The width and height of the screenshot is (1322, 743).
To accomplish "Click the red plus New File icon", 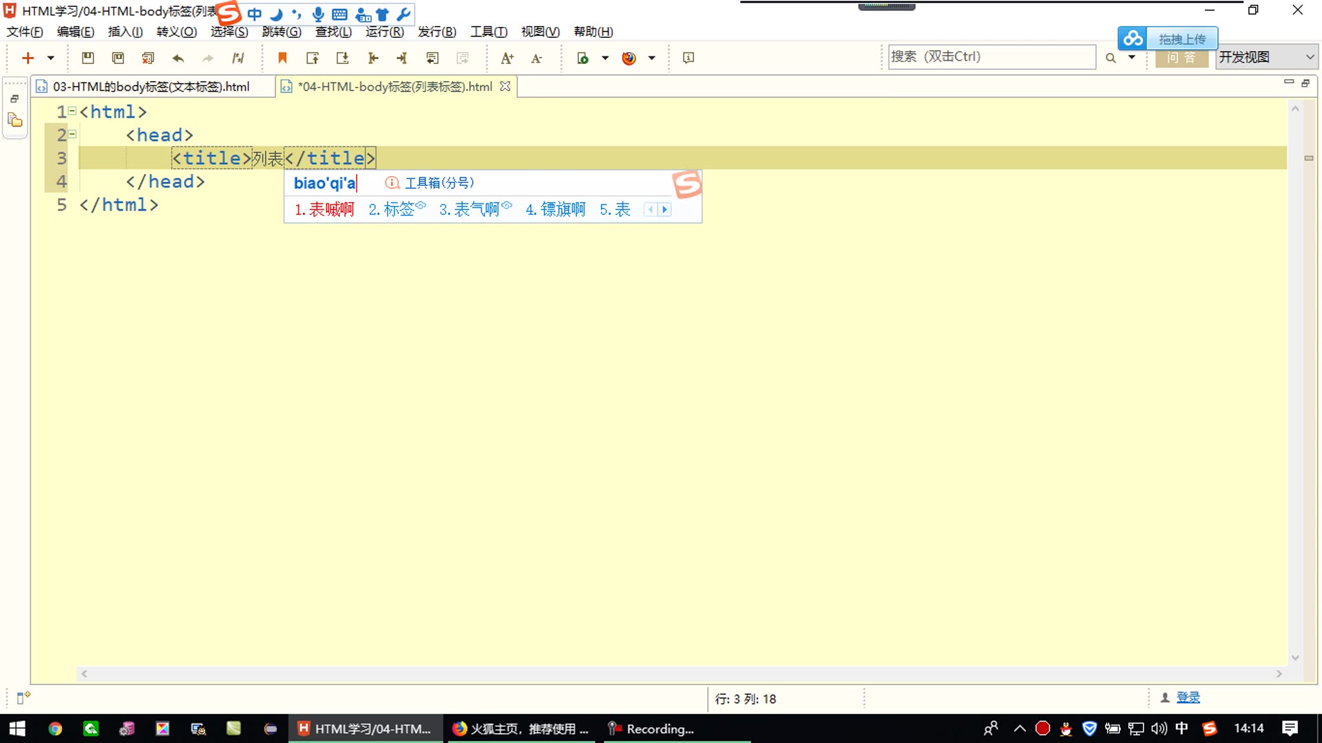I will tap(28, 58).
